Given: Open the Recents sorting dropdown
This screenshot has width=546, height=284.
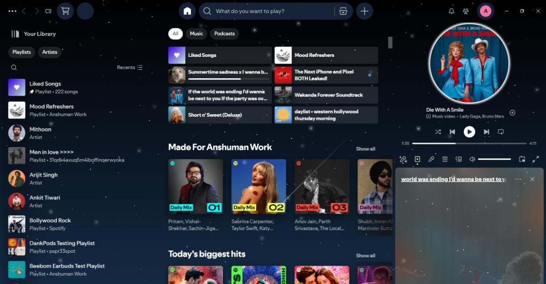Looking at the screenshot, I should coord(129,67).
